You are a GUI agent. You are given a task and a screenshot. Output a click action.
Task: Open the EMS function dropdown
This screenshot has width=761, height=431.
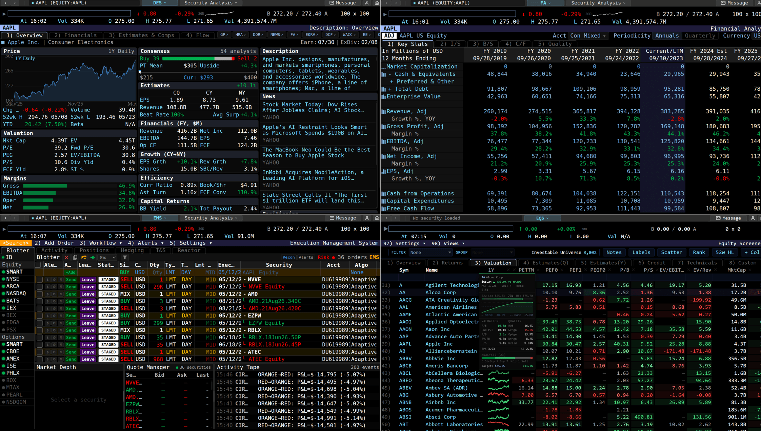[160, 218]
